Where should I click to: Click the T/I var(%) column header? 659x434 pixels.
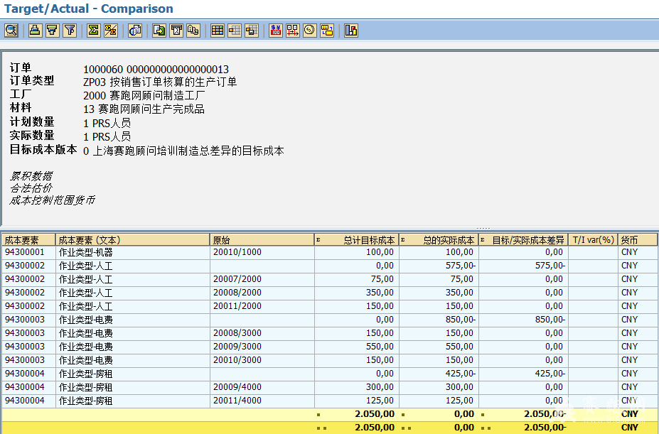click(593, 240)
